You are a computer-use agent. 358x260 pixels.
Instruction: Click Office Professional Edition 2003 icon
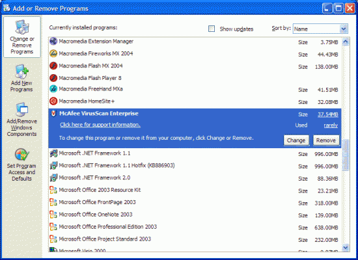(x=53, y=227)
